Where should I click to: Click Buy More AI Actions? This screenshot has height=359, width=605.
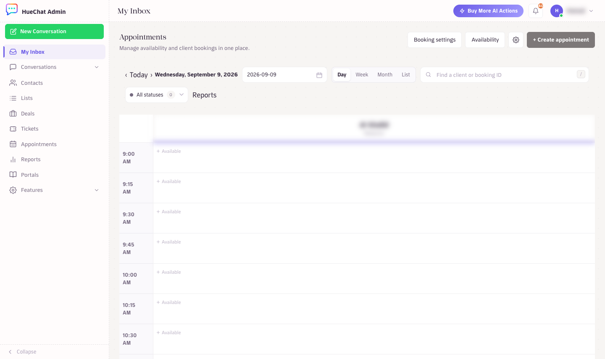click(x=488, y=11)
